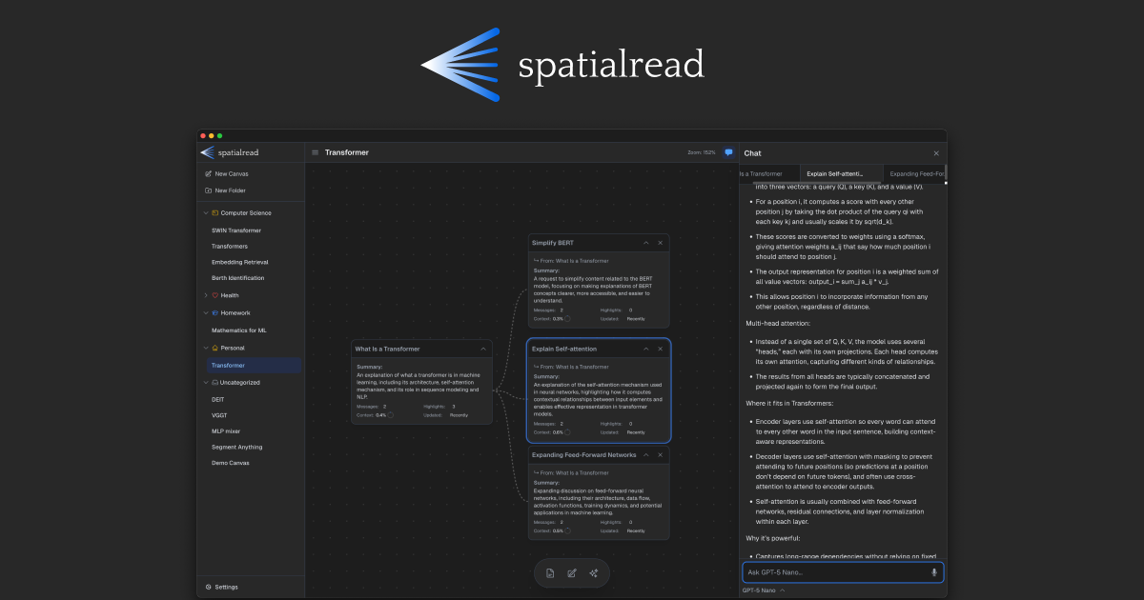1144x600 pixels.
Task: Click the microphone icon in the chat input
Action: pyautogui.click(x=933, y=572)
